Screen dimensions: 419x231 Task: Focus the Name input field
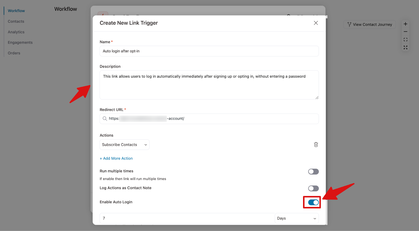(209, 51)
